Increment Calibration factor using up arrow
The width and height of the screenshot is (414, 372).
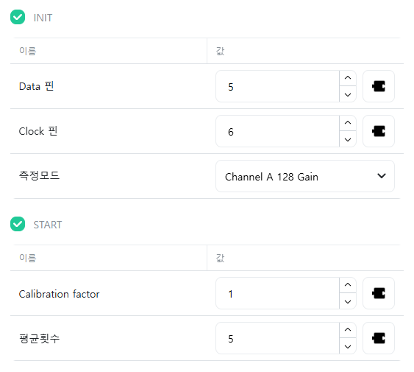click(348, 285)
